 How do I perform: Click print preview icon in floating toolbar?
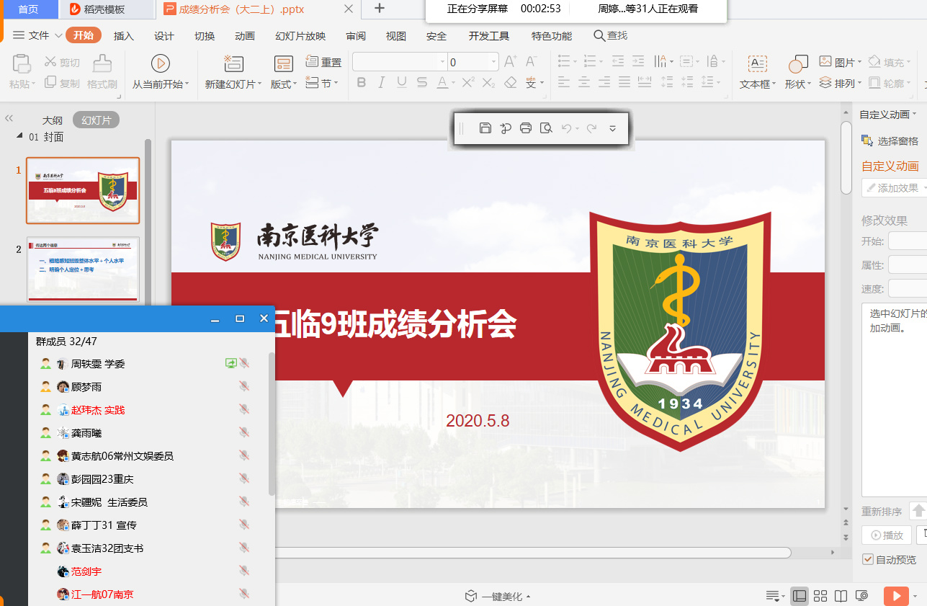(546, 128)
